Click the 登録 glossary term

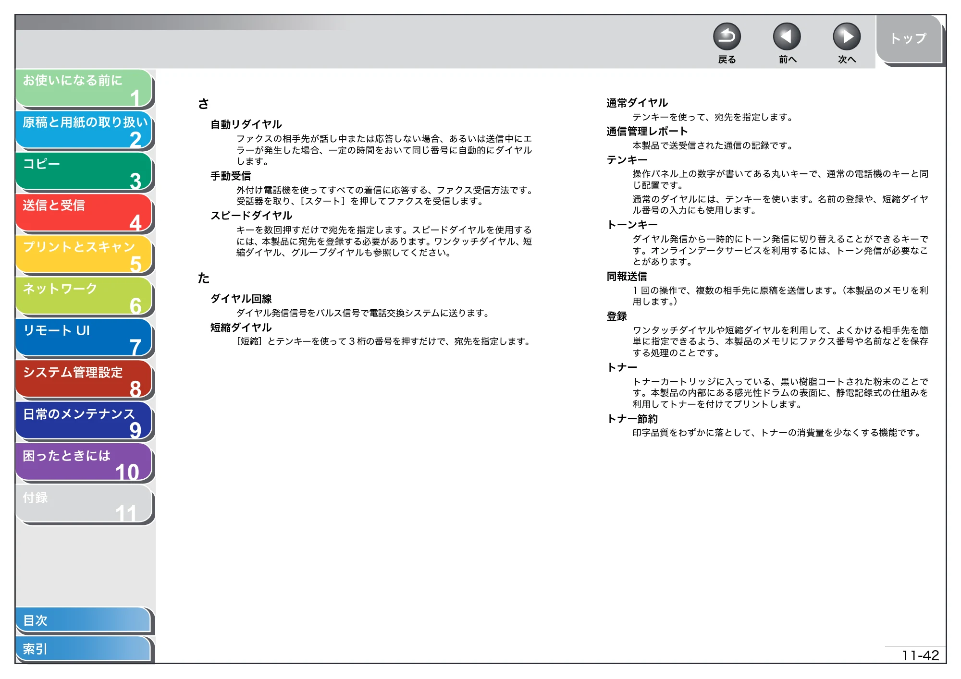coord(616,316)
